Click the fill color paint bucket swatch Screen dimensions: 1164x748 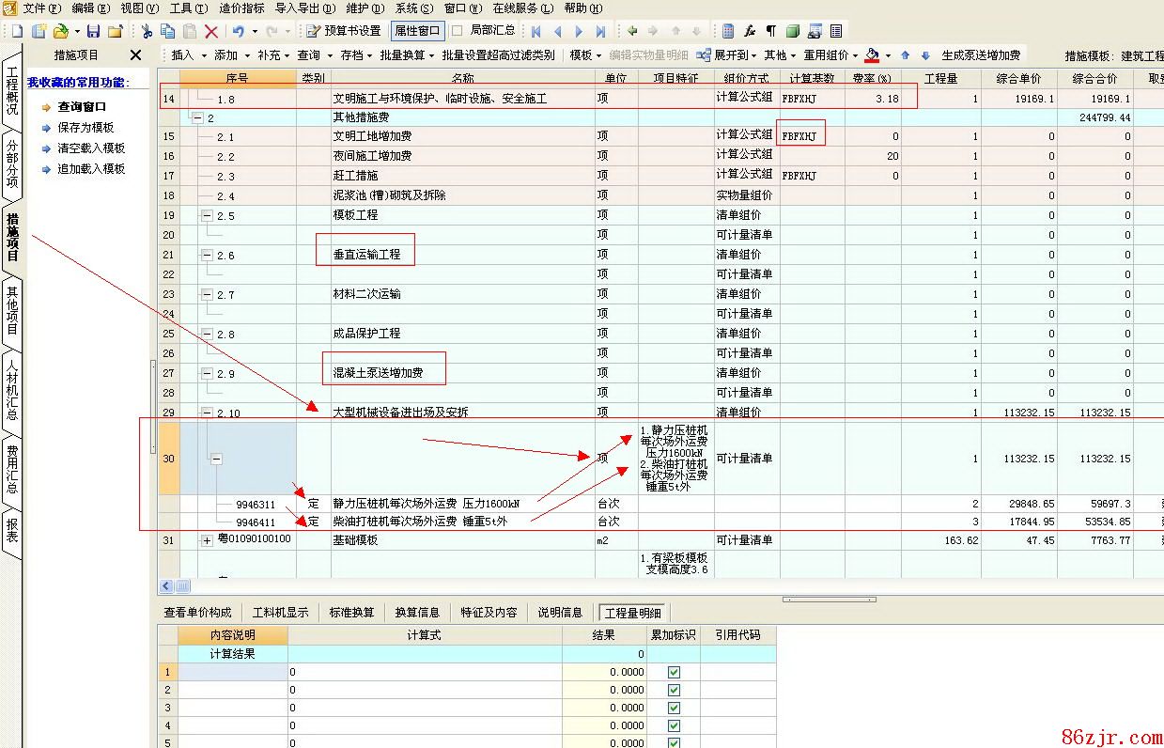[x=873, y=55]
